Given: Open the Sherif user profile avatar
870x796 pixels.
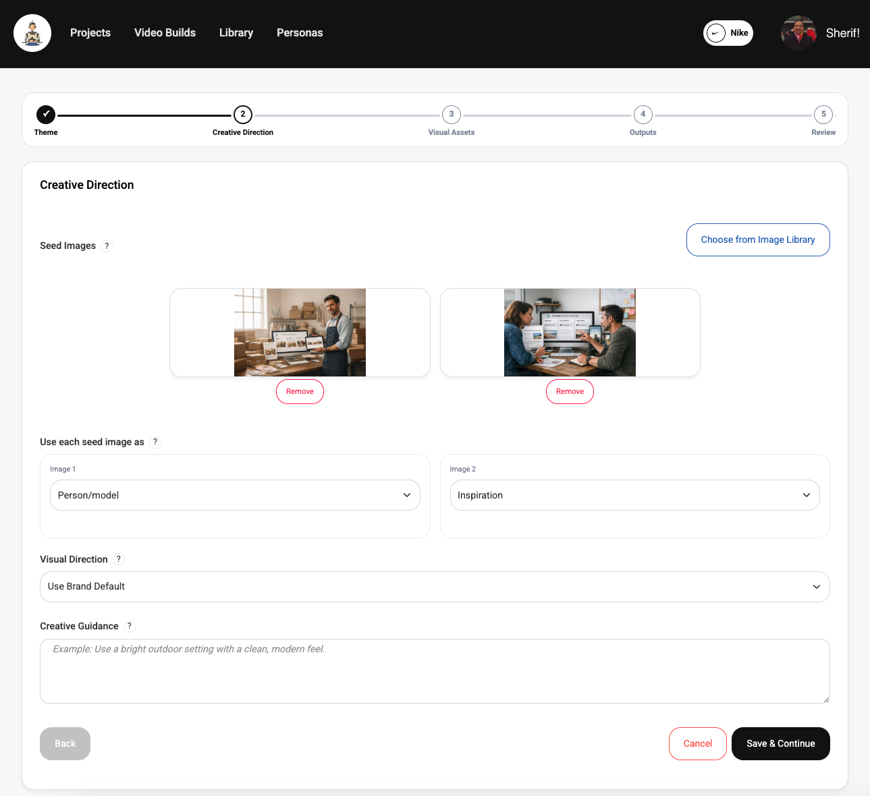Looking at the screenshot, I should pyautogui.click(x=798, y=33).
